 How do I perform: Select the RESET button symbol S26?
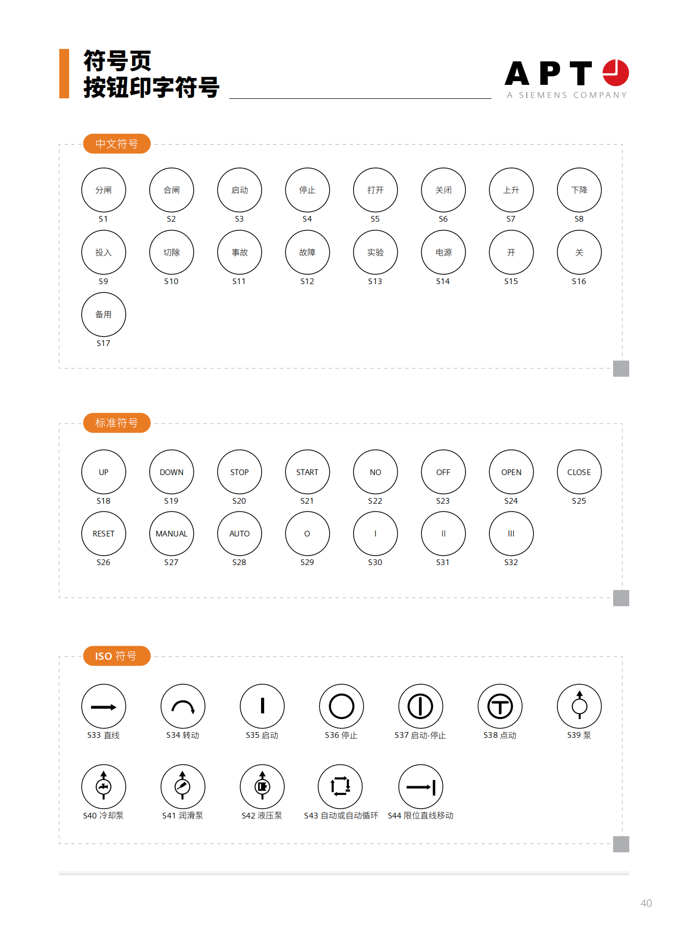[103, 533]
